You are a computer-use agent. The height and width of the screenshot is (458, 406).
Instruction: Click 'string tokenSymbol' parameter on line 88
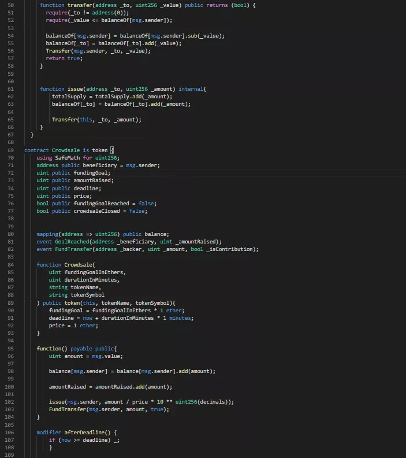coord(76,295)
